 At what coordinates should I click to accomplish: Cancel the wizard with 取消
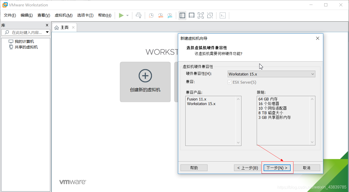click(306, 168)
